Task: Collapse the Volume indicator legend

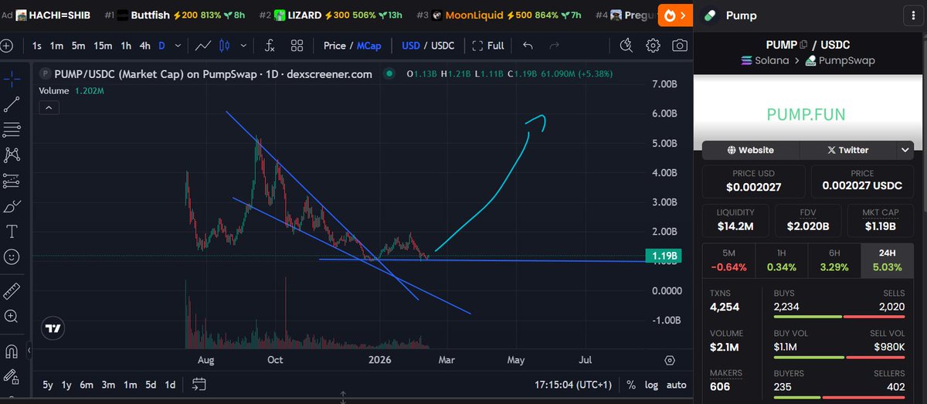Action: 48,107
